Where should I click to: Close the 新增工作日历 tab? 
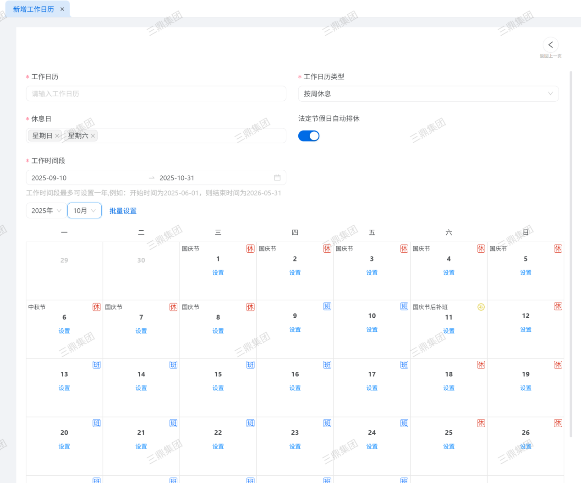pyautogui.click(x=62, y=9)
